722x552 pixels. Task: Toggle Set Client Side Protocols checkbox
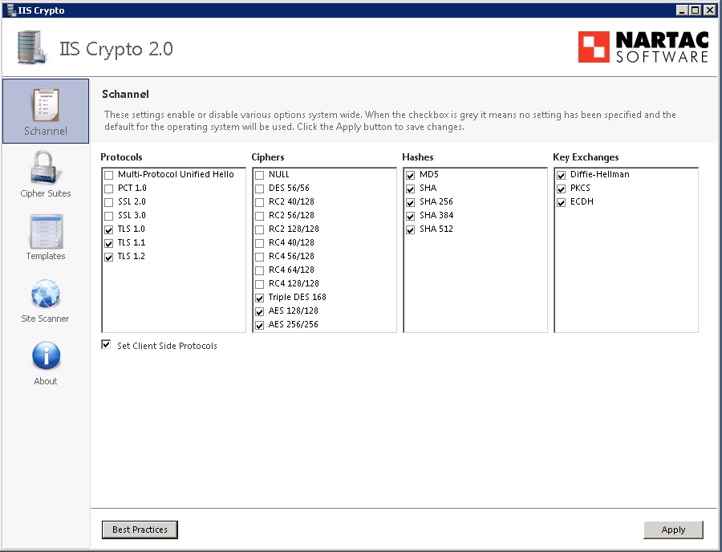click(106, 344)
